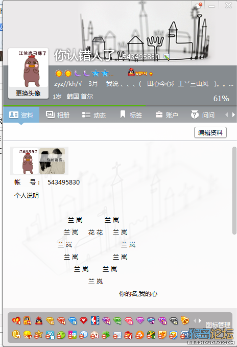Open the skin change icon in title bar
This screenshot has width=237, height=347.
(x=199, y=5)
